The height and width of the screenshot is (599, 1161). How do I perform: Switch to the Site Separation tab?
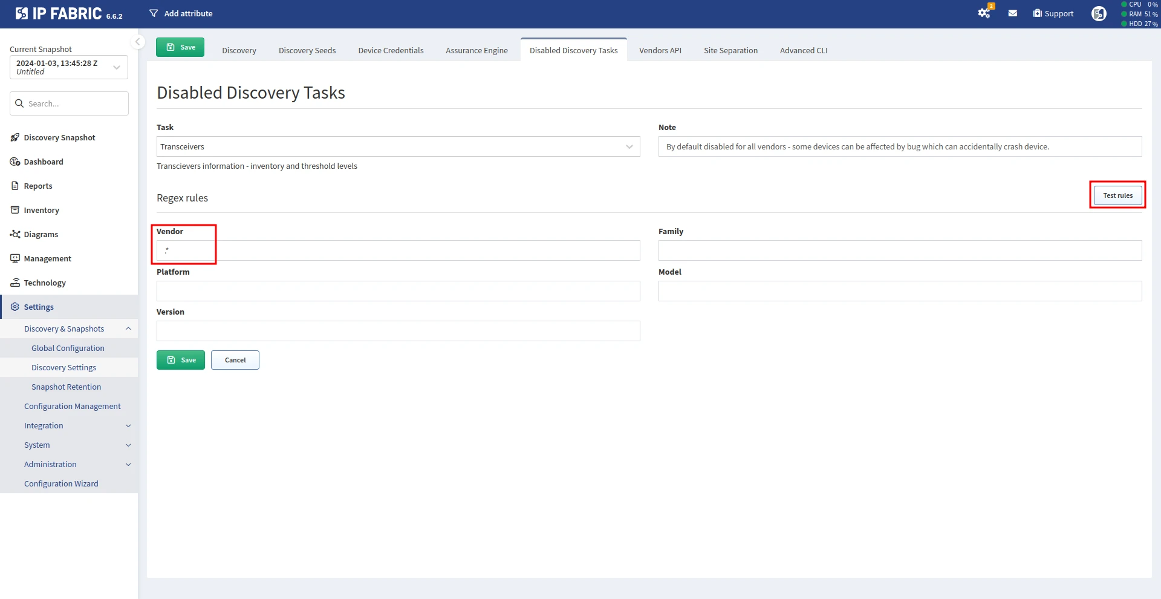[x=730, y=50]
